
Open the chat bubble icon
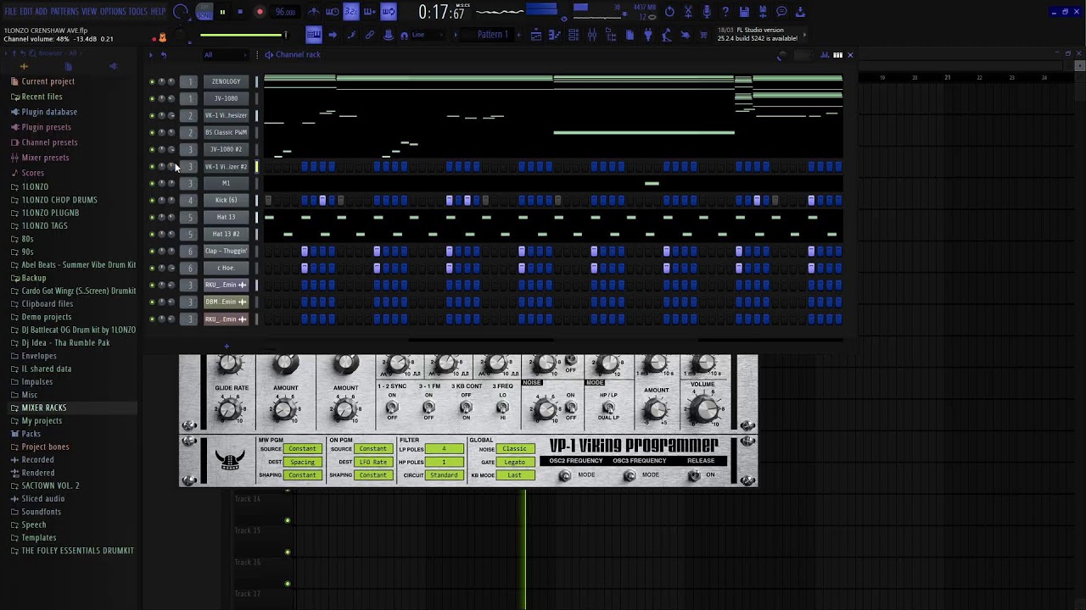click(x=781, y=12)
